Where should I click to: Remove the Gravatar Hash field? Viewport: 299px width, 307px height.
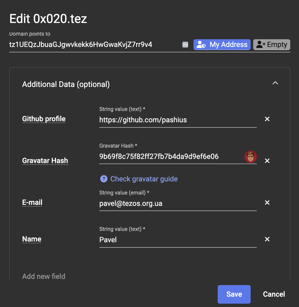pyautogui.click(x=267, y=161)
